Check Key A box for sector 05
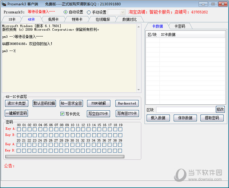The height and width of the screenshot is (188, 229). pos(45,129)
